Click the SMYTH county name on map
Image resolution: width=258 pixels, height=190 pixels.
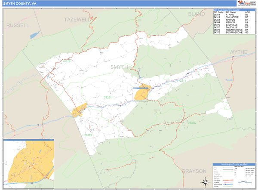[119, 67]
